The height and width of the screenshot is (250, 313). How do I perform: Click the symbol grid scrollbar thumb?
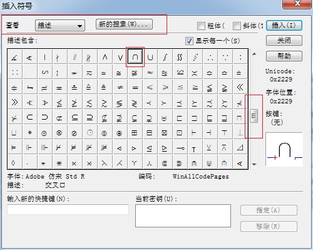[254, 116]
